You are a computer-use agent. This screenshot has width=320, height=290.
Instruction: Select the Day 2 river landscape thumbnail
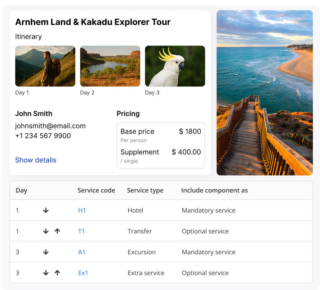coord(110,66)
